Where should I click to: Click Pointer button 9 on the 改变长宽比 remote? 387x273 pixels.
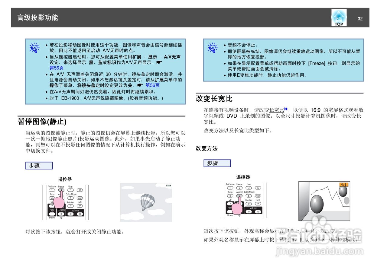coord(249,204)
